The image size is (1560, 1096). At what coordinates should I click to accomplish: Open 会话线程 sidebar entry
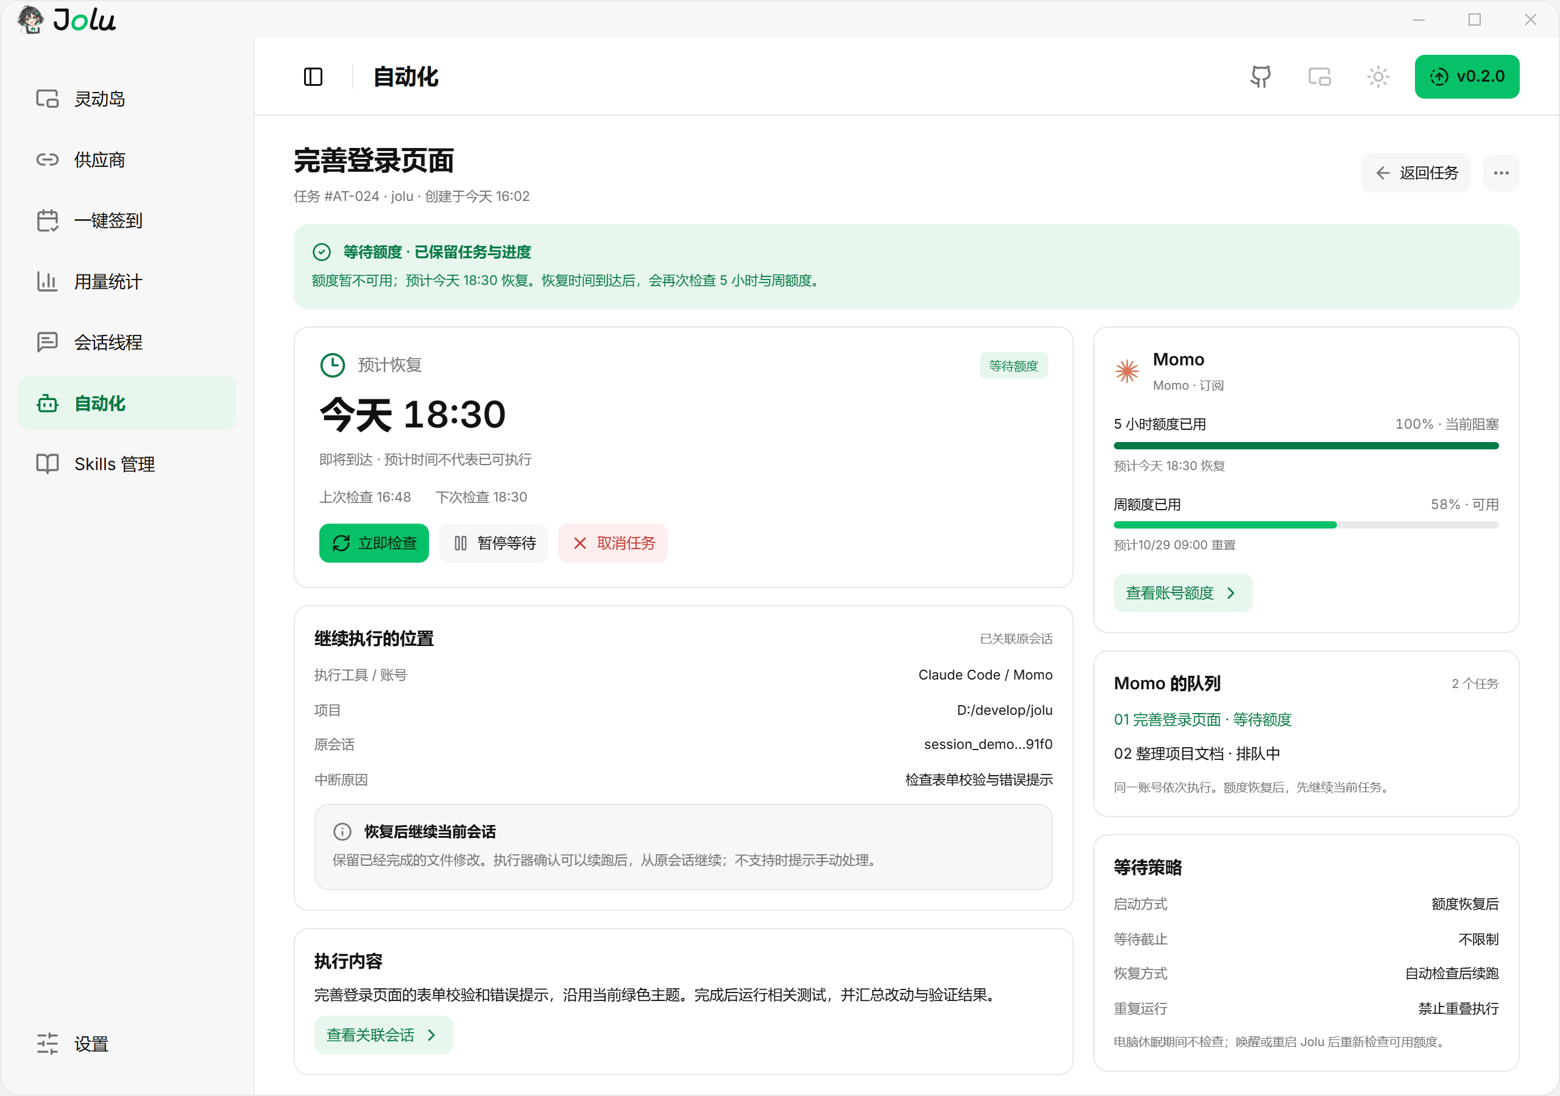(127, 342)
